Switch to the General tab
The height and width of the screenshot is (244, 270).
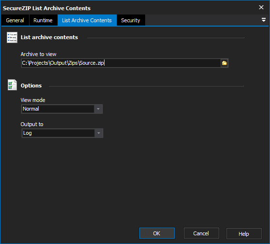click(15, 20)
